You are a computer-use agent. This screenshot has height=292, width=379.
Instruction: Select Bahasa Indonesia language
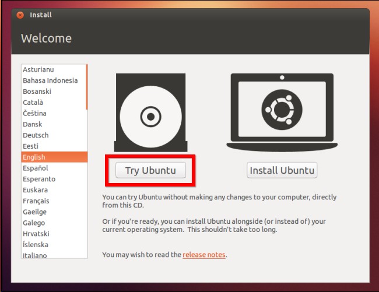(54, 80)
